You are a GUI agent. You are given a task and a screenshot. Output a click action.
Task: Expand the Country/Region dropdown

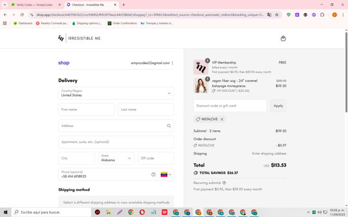point(116,93)
